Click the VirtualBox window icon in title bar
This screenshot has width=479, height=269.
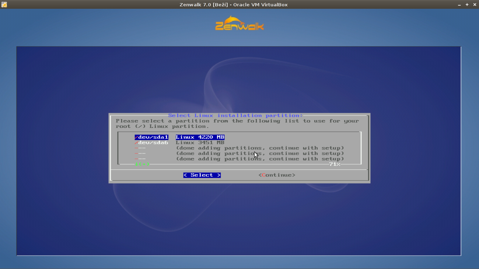4,5
